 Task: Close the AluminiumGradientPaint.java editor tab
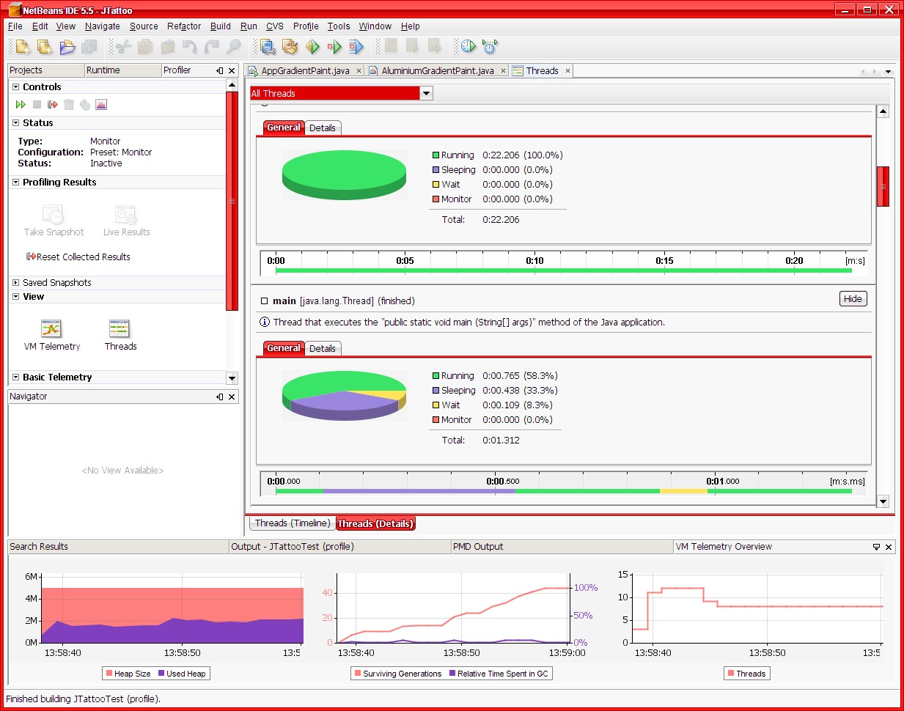tap(503, 71)
